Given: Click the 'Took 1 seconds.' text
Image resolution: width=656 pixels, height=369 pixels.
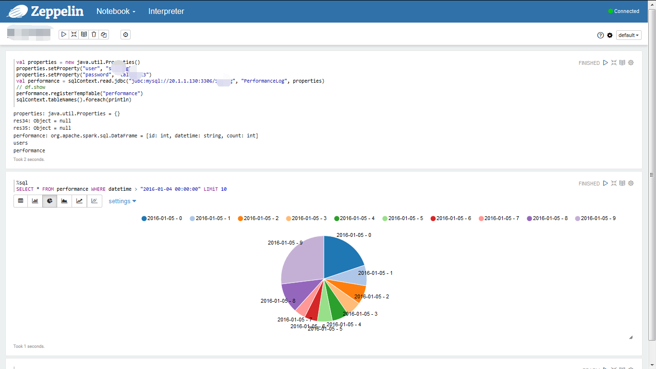Looking at the screenshot, I should pos(29,346).
